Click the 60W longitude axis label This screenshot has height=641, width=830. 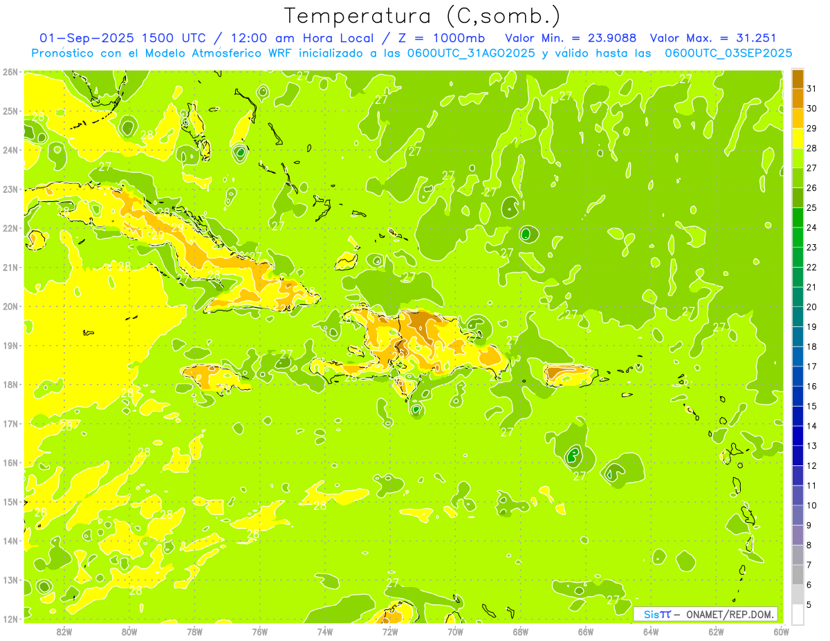[x=782, y=631]
